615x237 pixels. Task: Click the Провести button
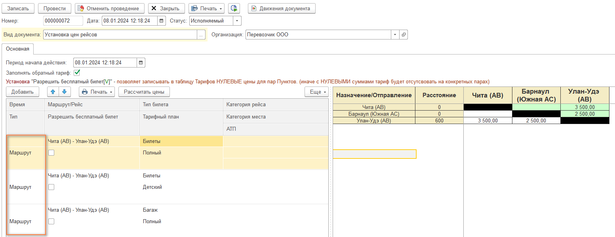(x=54, y=8)
